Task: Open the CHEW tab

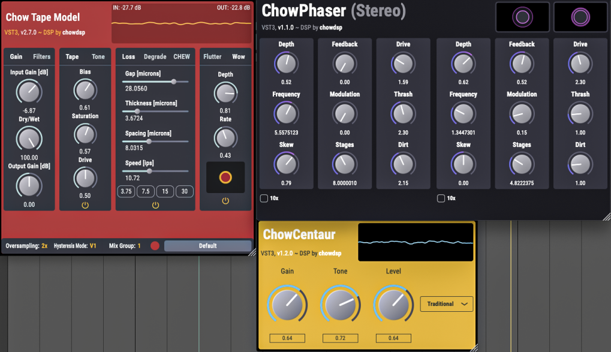Action: 182,56
